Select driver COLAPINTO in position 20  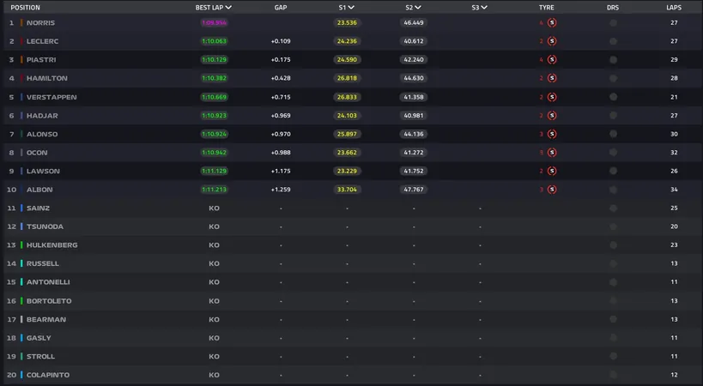coord(48,375)
